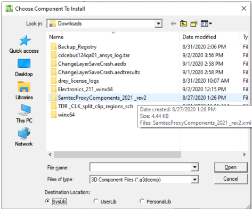Open Quick access location
This screenshot has width=252, height=210.
pyautogui.click(x=24, y=44)
